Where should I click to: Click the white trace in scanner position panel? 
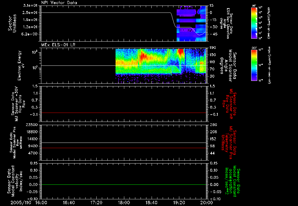click(x=124, y=143)
